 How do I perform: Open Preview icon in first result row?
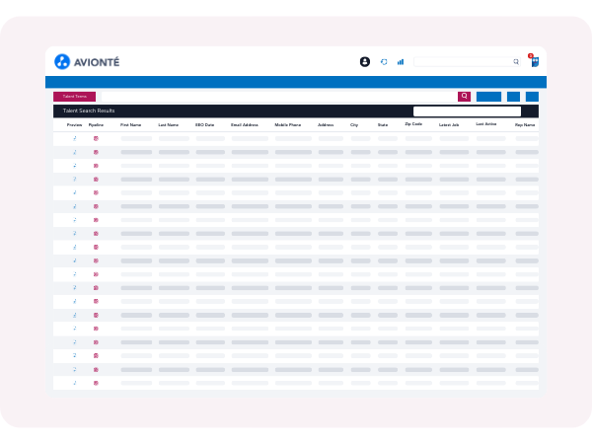pyautogui.click(x=74, y=138)
